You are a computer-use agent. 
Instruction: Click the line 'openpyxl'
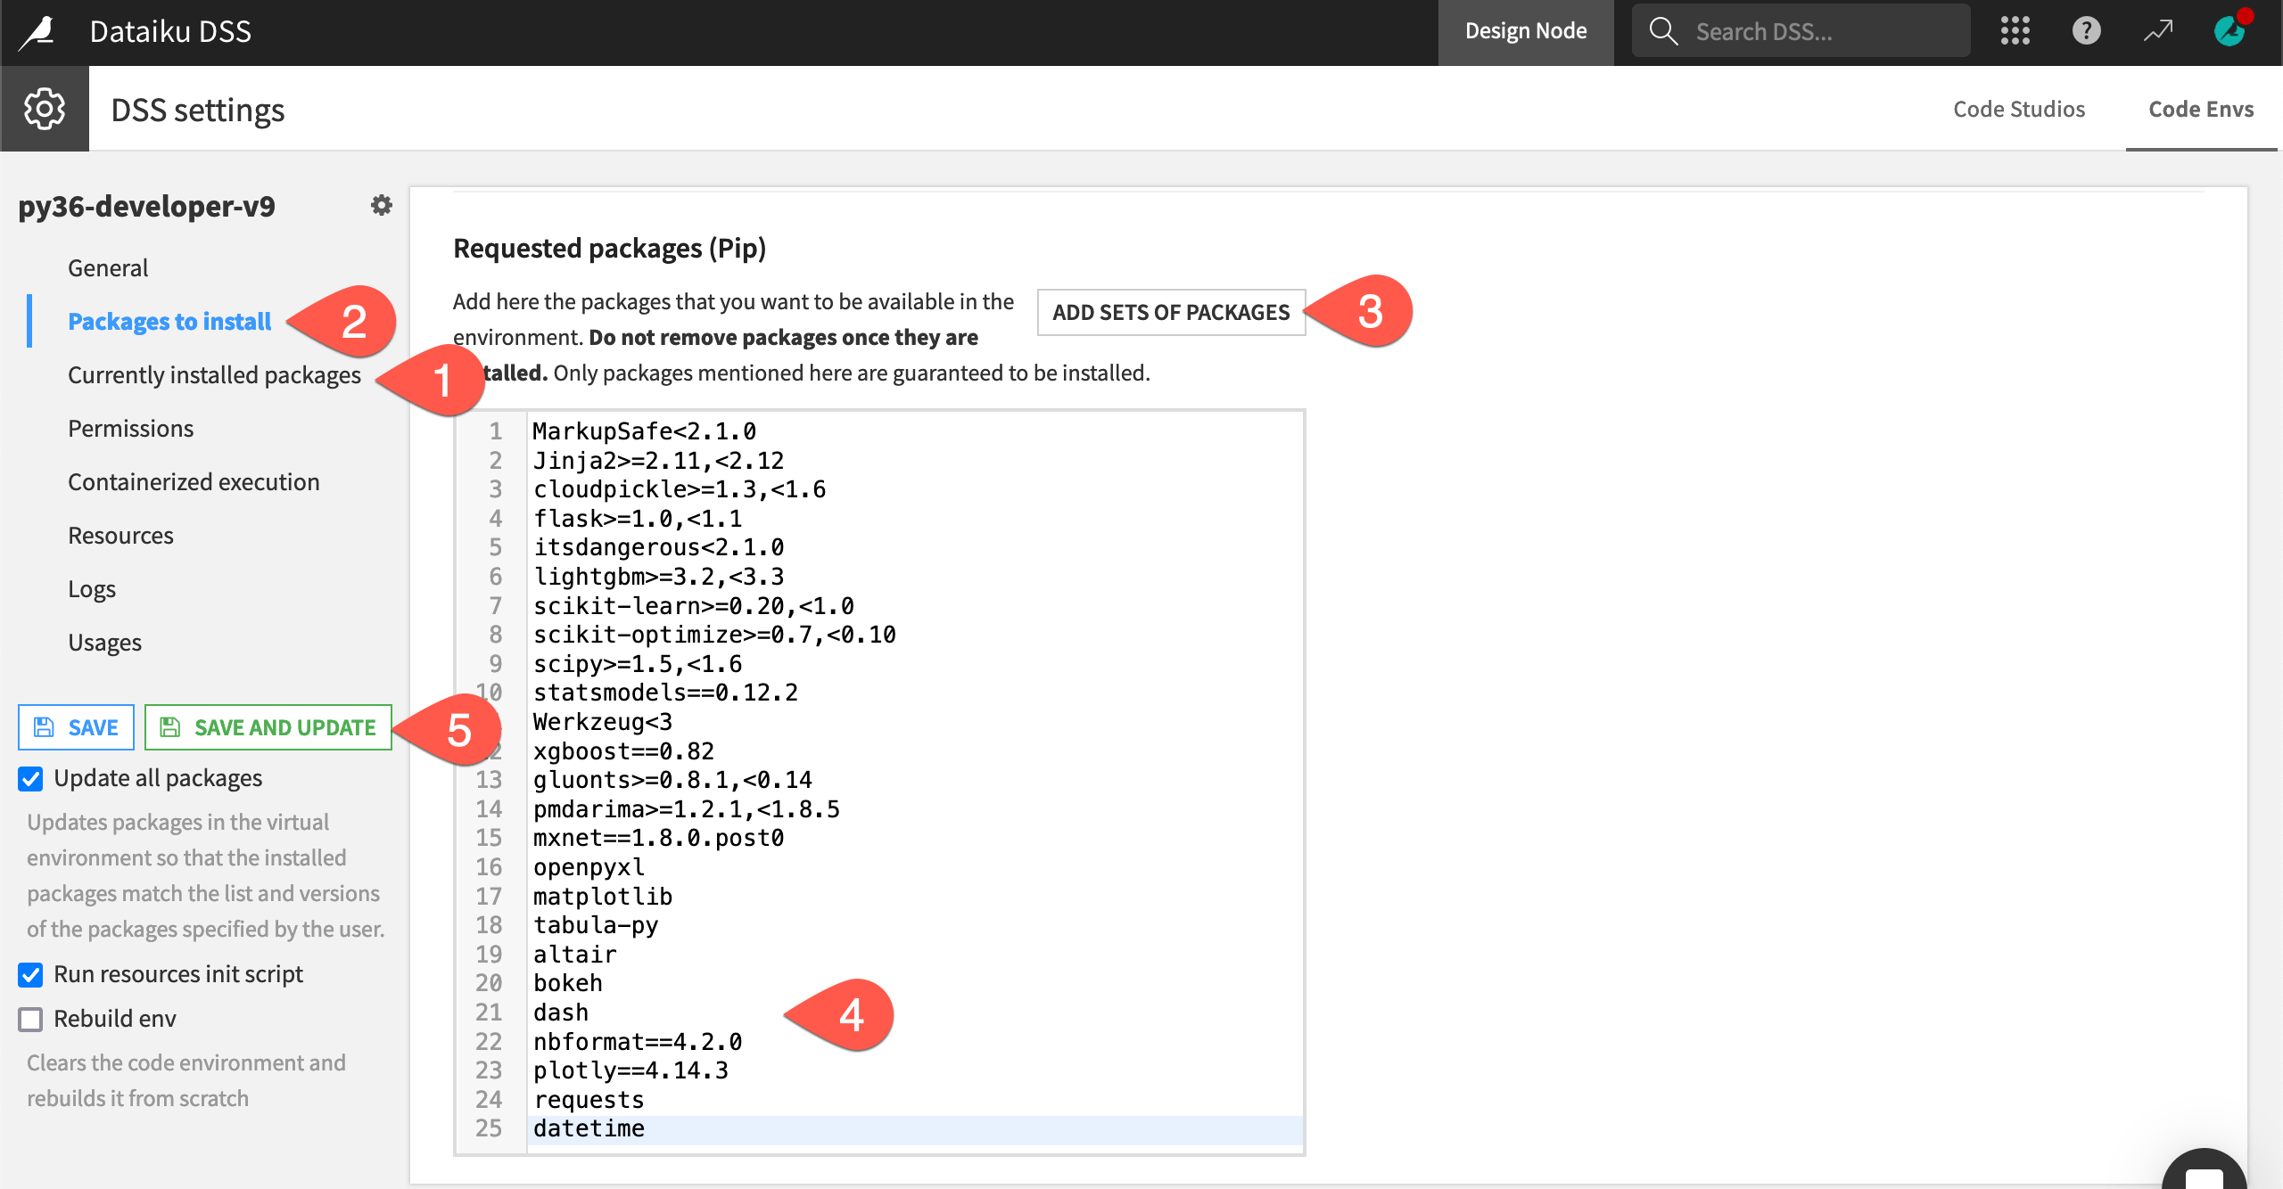[x=589, y=867]
